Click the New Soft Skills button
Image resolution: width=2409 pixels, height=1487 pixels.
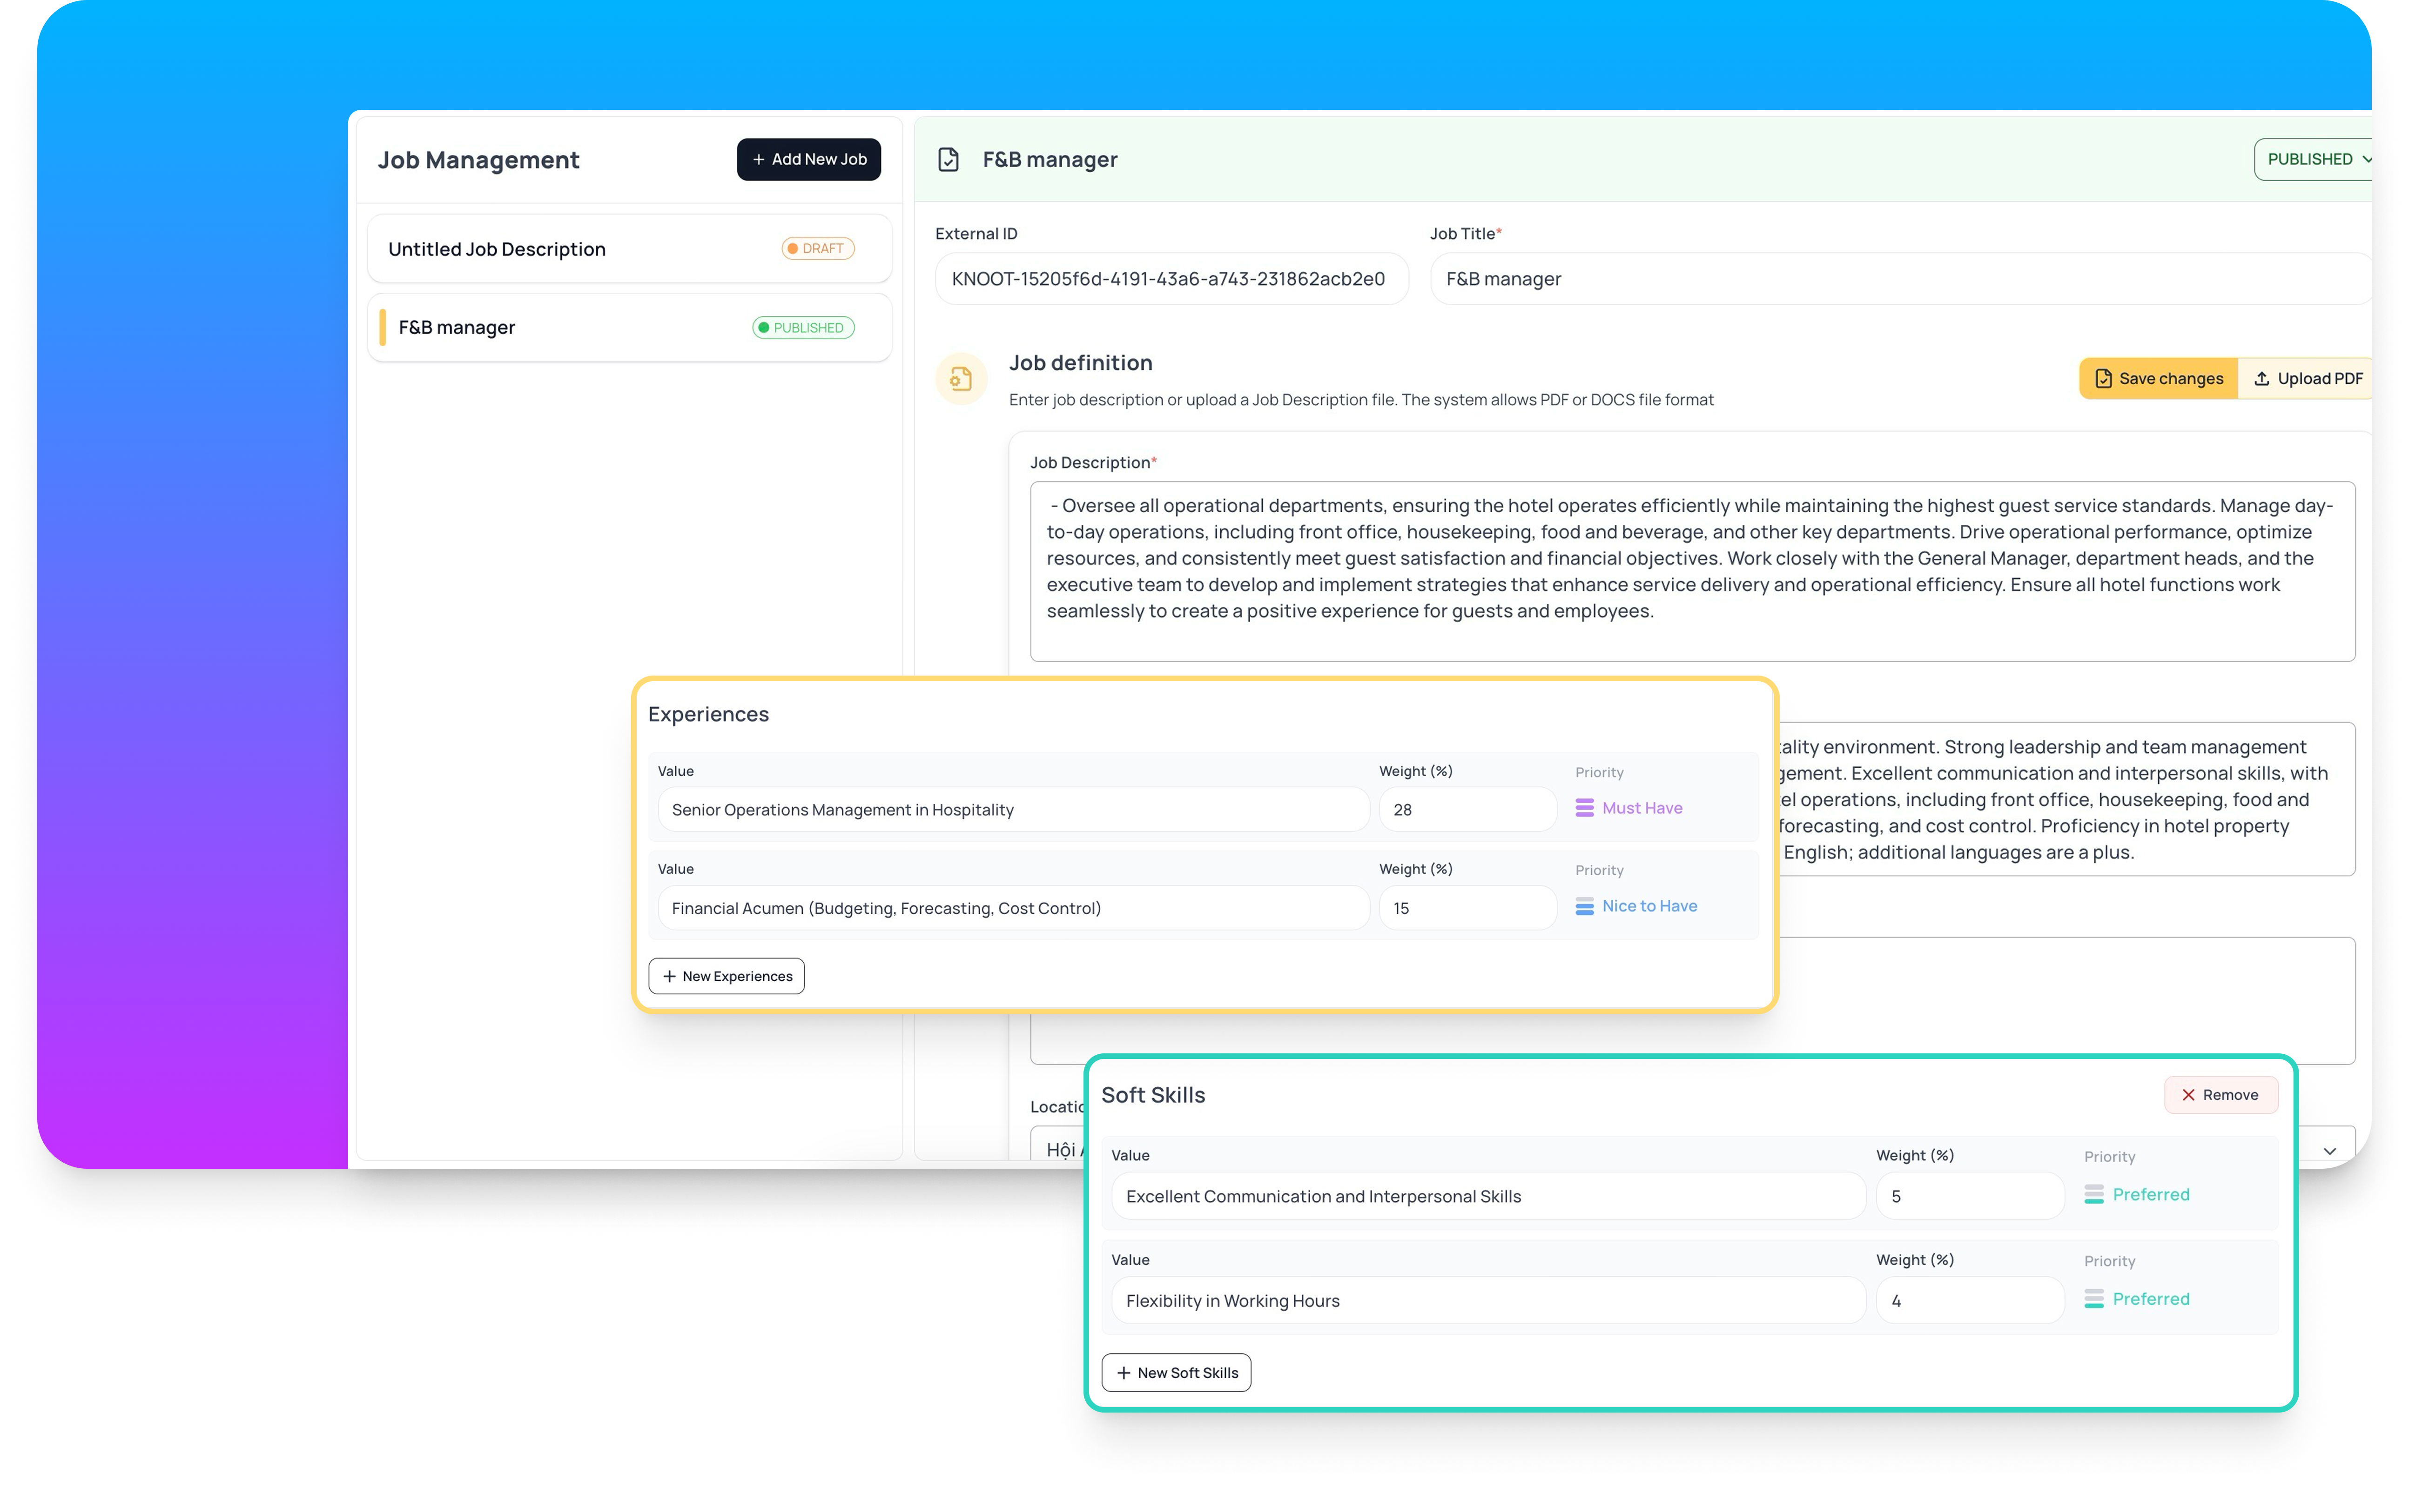(x=1176, y=1372)
